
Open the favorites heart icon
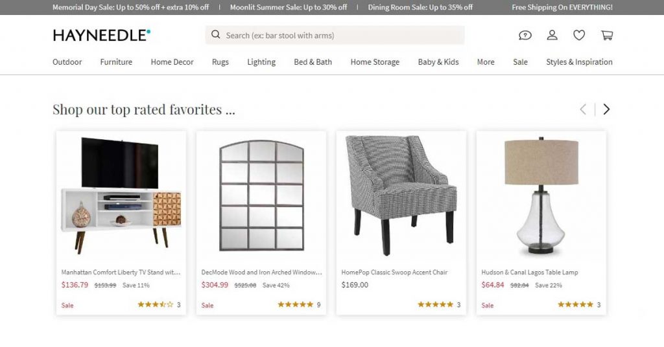point(579,35)
